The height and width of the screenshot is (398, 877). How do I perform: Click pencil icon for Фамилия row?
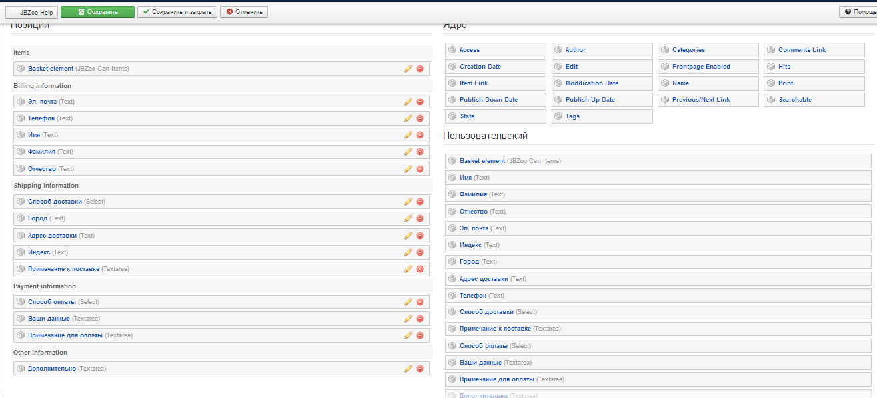(x=408, y=152)
